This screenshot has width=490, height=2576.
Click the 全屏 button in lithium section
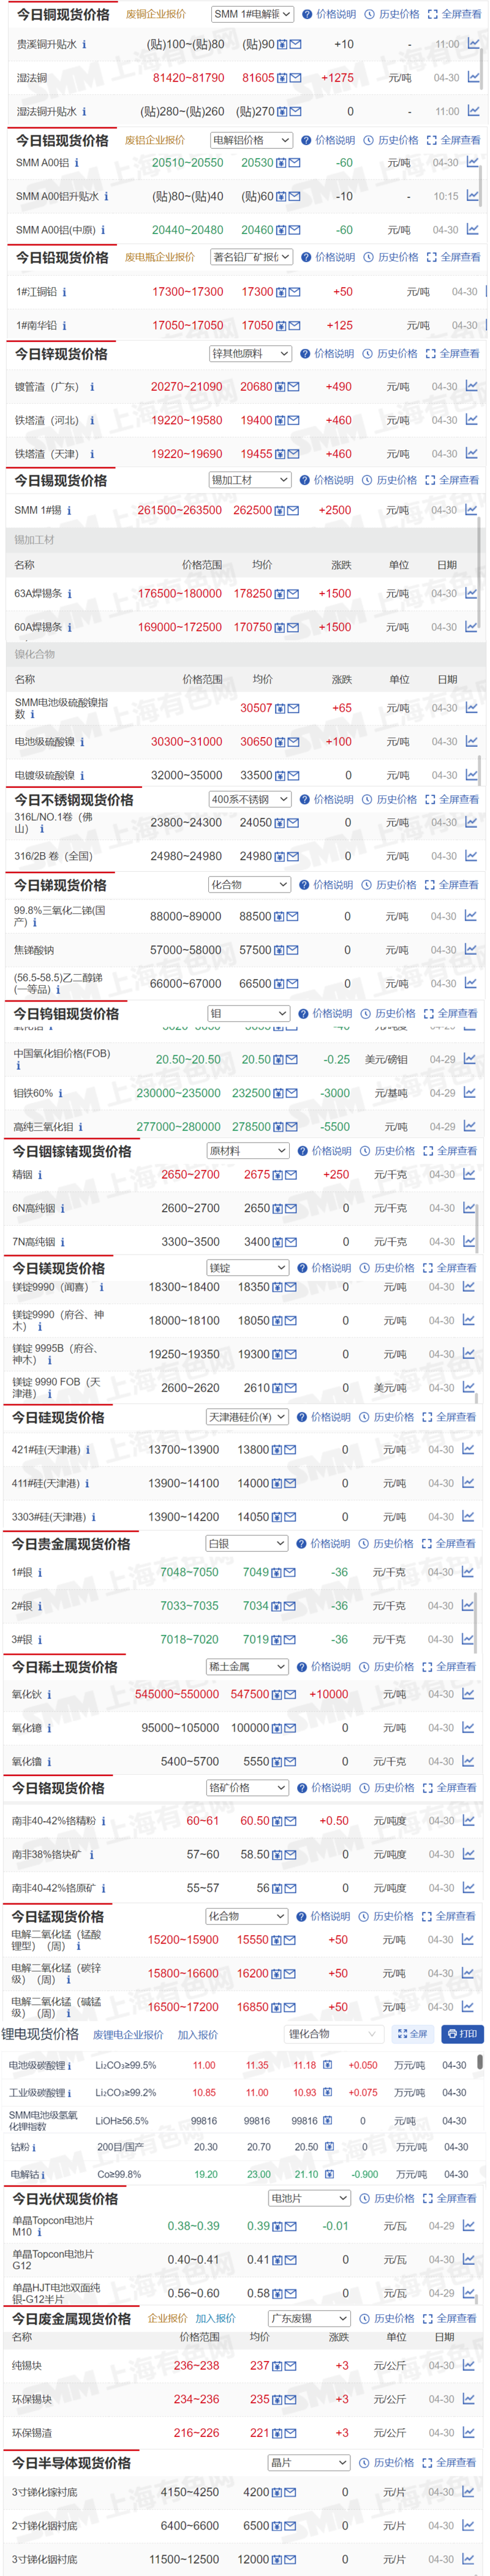[x=412, y=2033]
